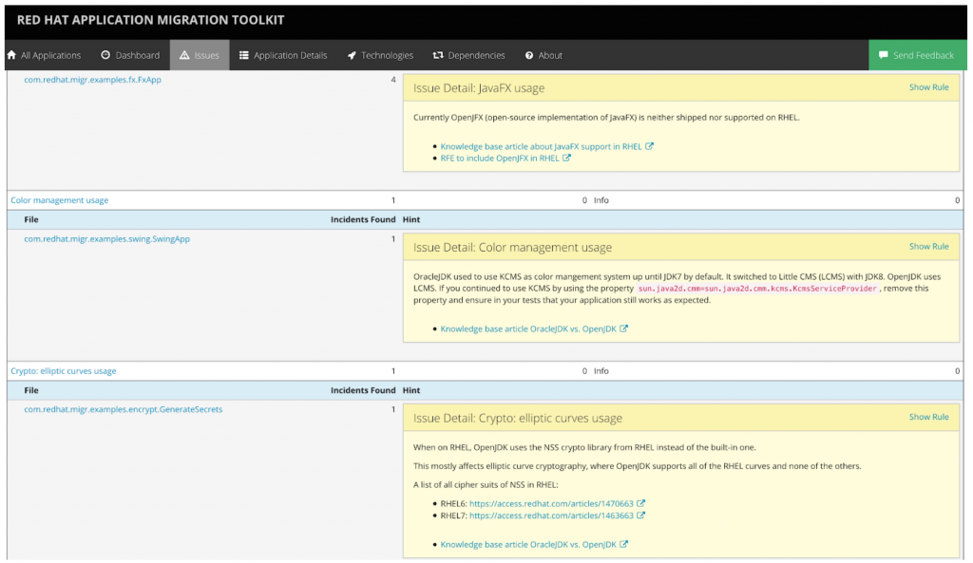Click the Dashboard clock icon
973x563 pixels.
(x=105, y=55)
